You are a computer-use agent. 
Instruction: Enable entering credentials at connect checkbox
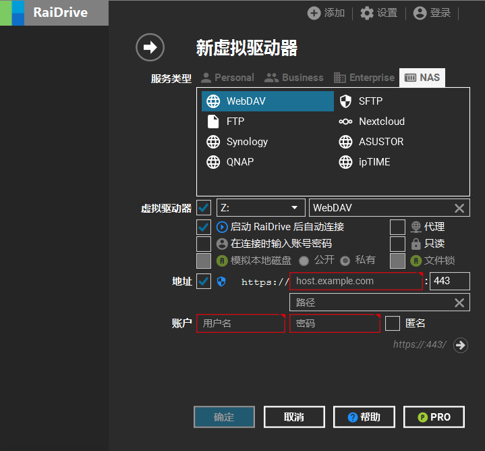204,244
